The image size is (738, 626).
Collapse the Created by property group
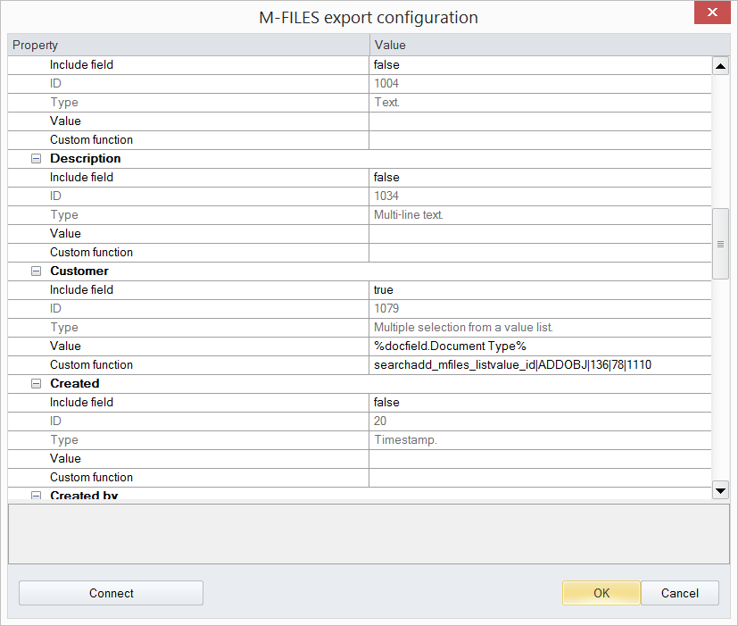click(x=37, y=495)
